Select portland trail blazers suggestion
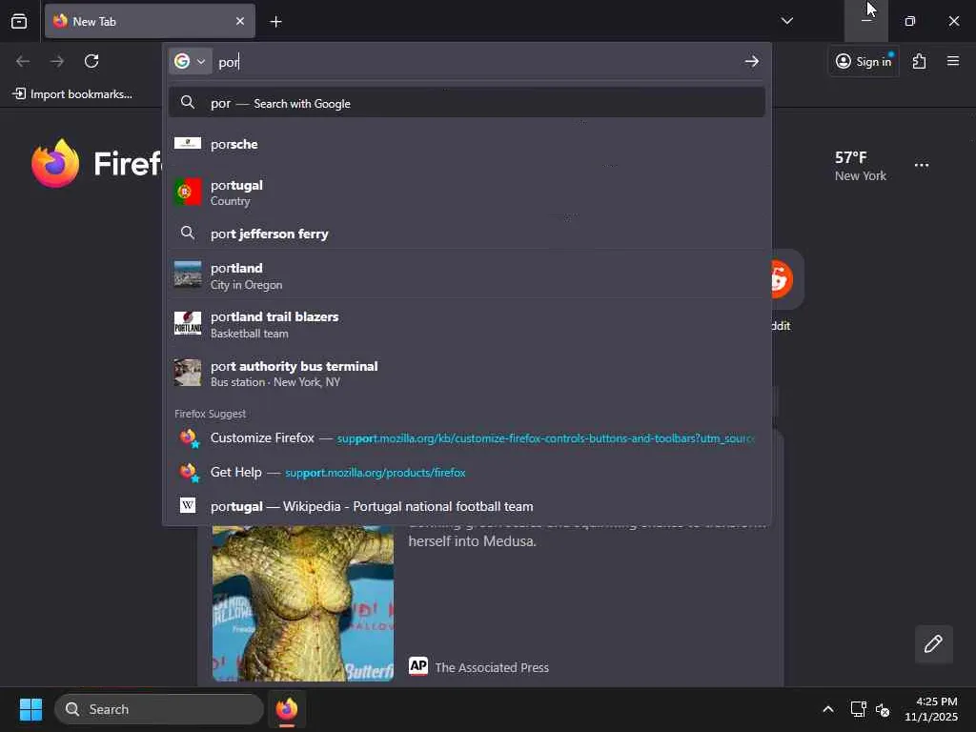Viewport: 976px width, 732px height. coord(467,324)
